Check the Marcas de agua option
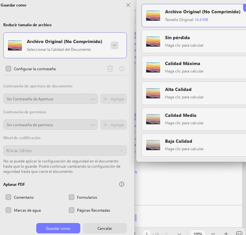Image resolution: width=246 pixels, height=235 pixels. [x=8, y=210]
